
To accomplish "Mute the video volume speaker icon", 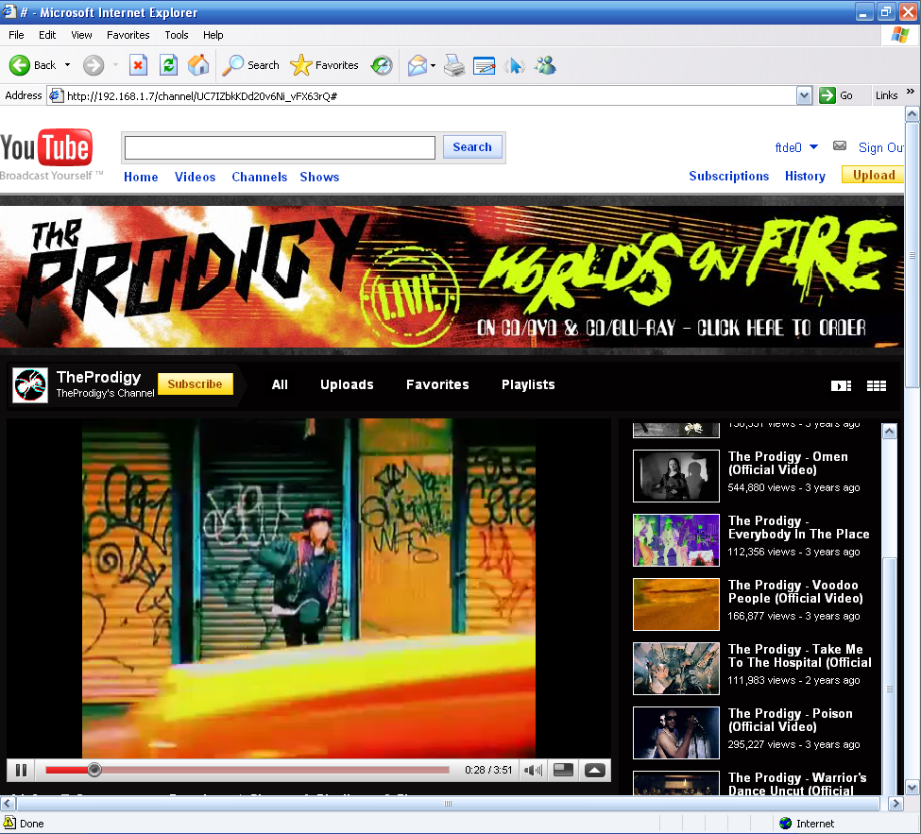I will click(534, 770).
